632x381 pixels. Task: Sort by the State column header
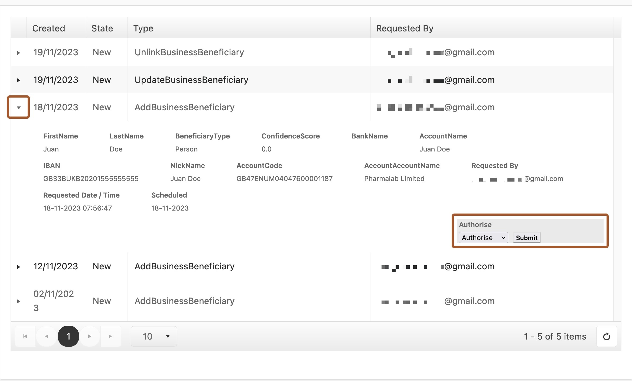click(x=102, y=28)
